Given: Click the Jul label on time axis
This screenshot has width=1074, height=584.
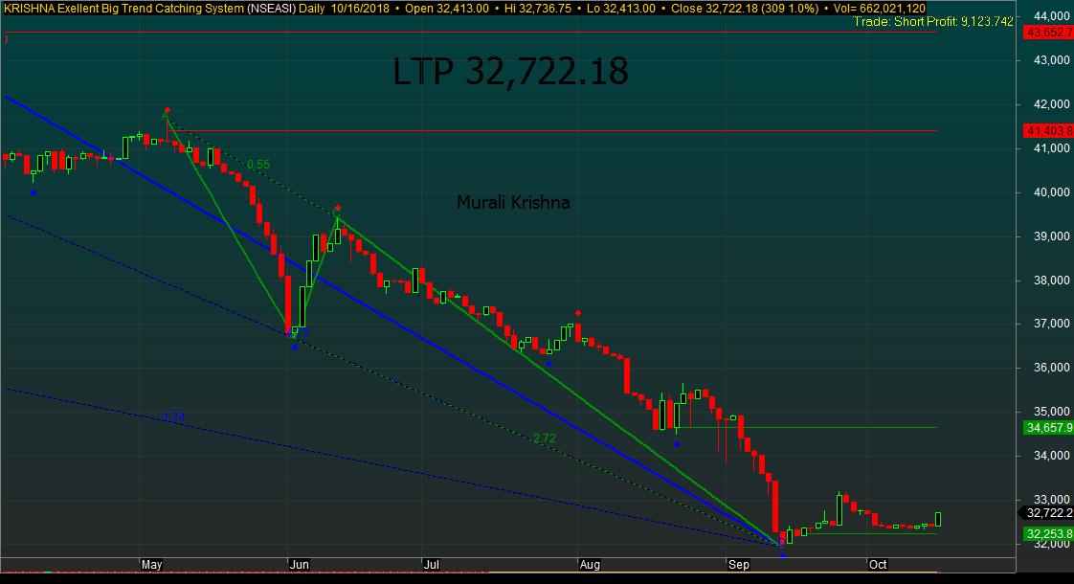Looking at the screenshot, I should (x=431, y=565).
